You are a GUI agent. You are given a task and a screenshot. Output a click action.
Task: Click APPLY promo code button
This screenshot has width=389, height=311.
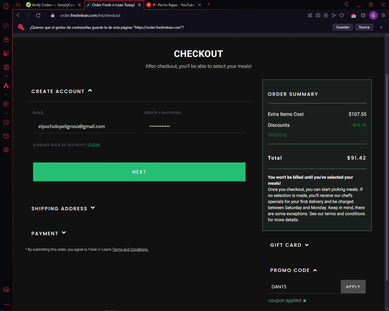pyautogui.click(x=353, y=287)
